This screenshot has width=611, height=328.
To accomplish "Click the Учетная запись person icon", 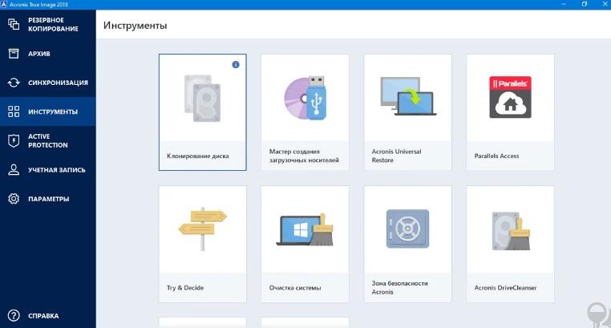I will [14, 170].
